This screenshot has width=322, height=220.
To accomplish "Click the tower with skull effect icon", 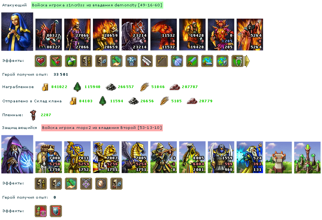I will pos(41,211).
